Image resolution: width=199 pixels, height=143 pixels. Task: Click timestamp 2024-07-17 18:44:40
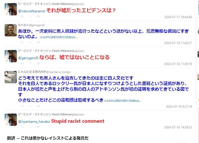coord(178,17)
